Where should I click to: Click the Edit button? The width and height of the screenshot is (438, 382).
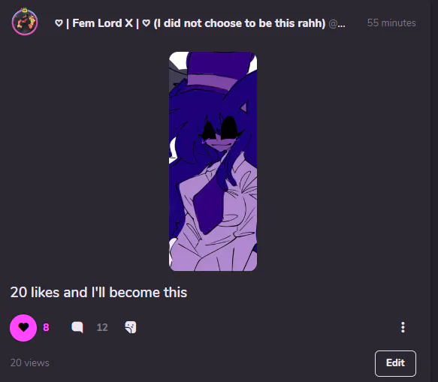pyautogui.click(x=395, y=363)
